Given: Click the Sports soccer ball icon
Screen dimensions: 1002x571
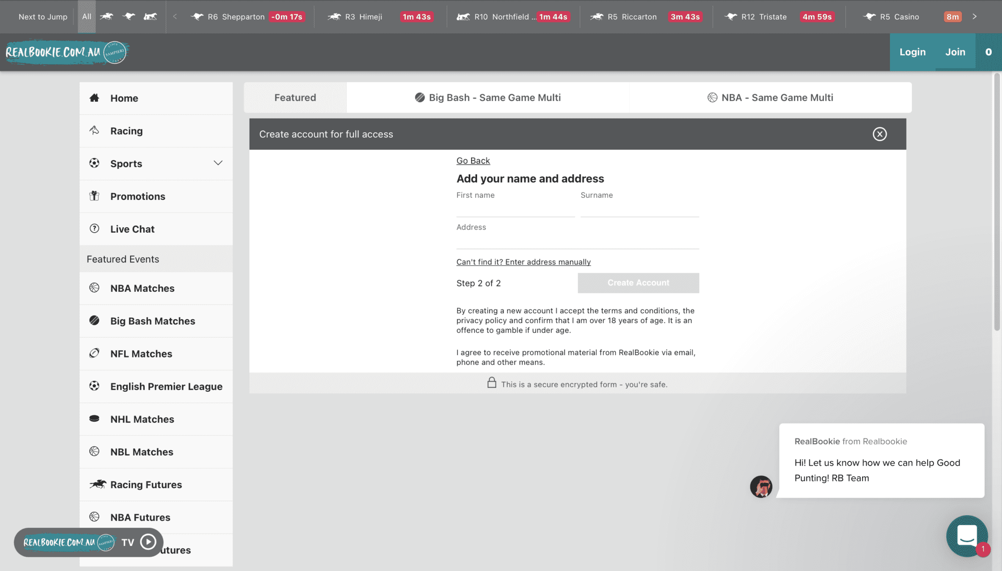Looking at the screenshot, I should point(94,163).
